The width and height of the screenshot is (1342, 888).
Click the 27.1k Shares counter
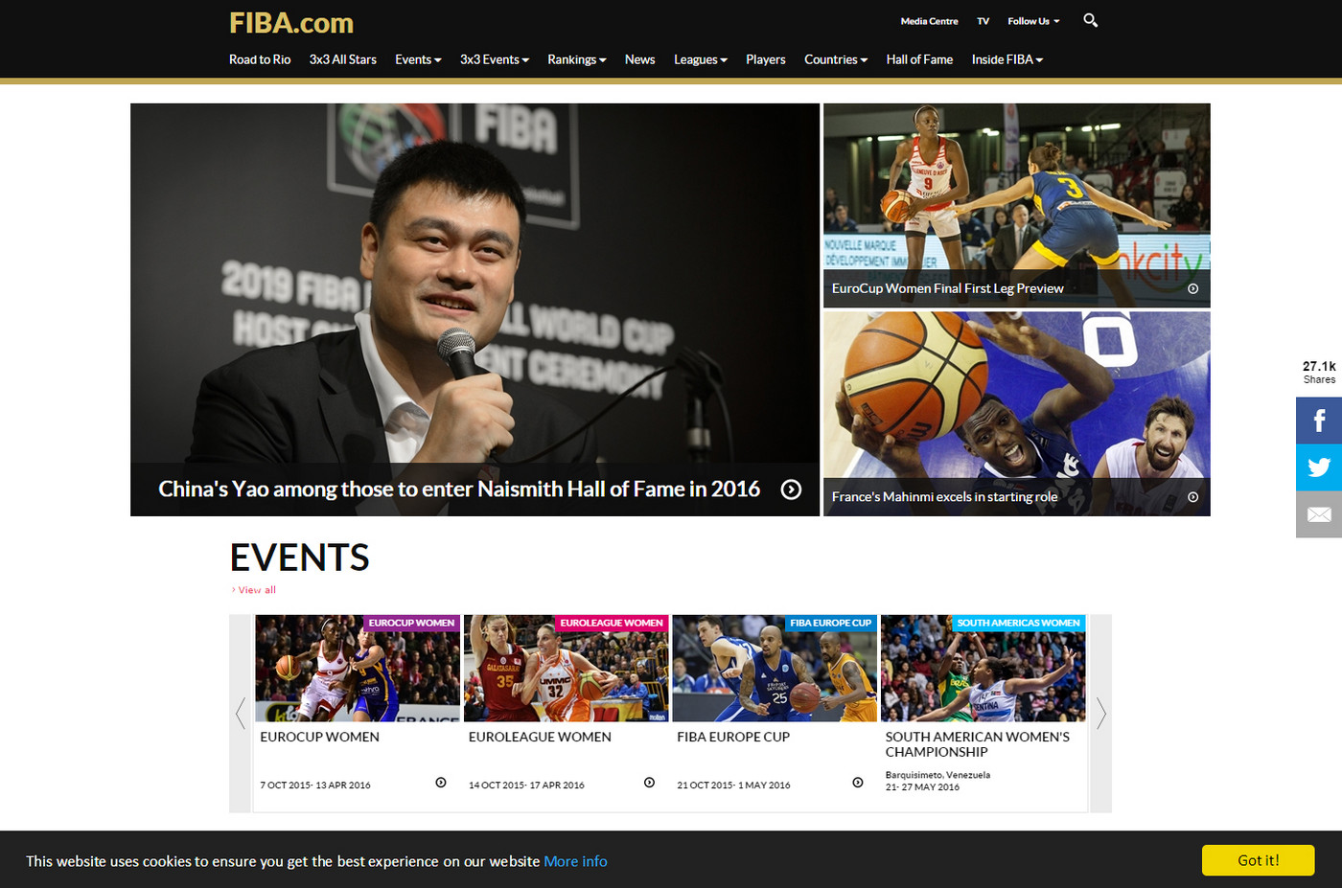click(x=1319, y=372)
